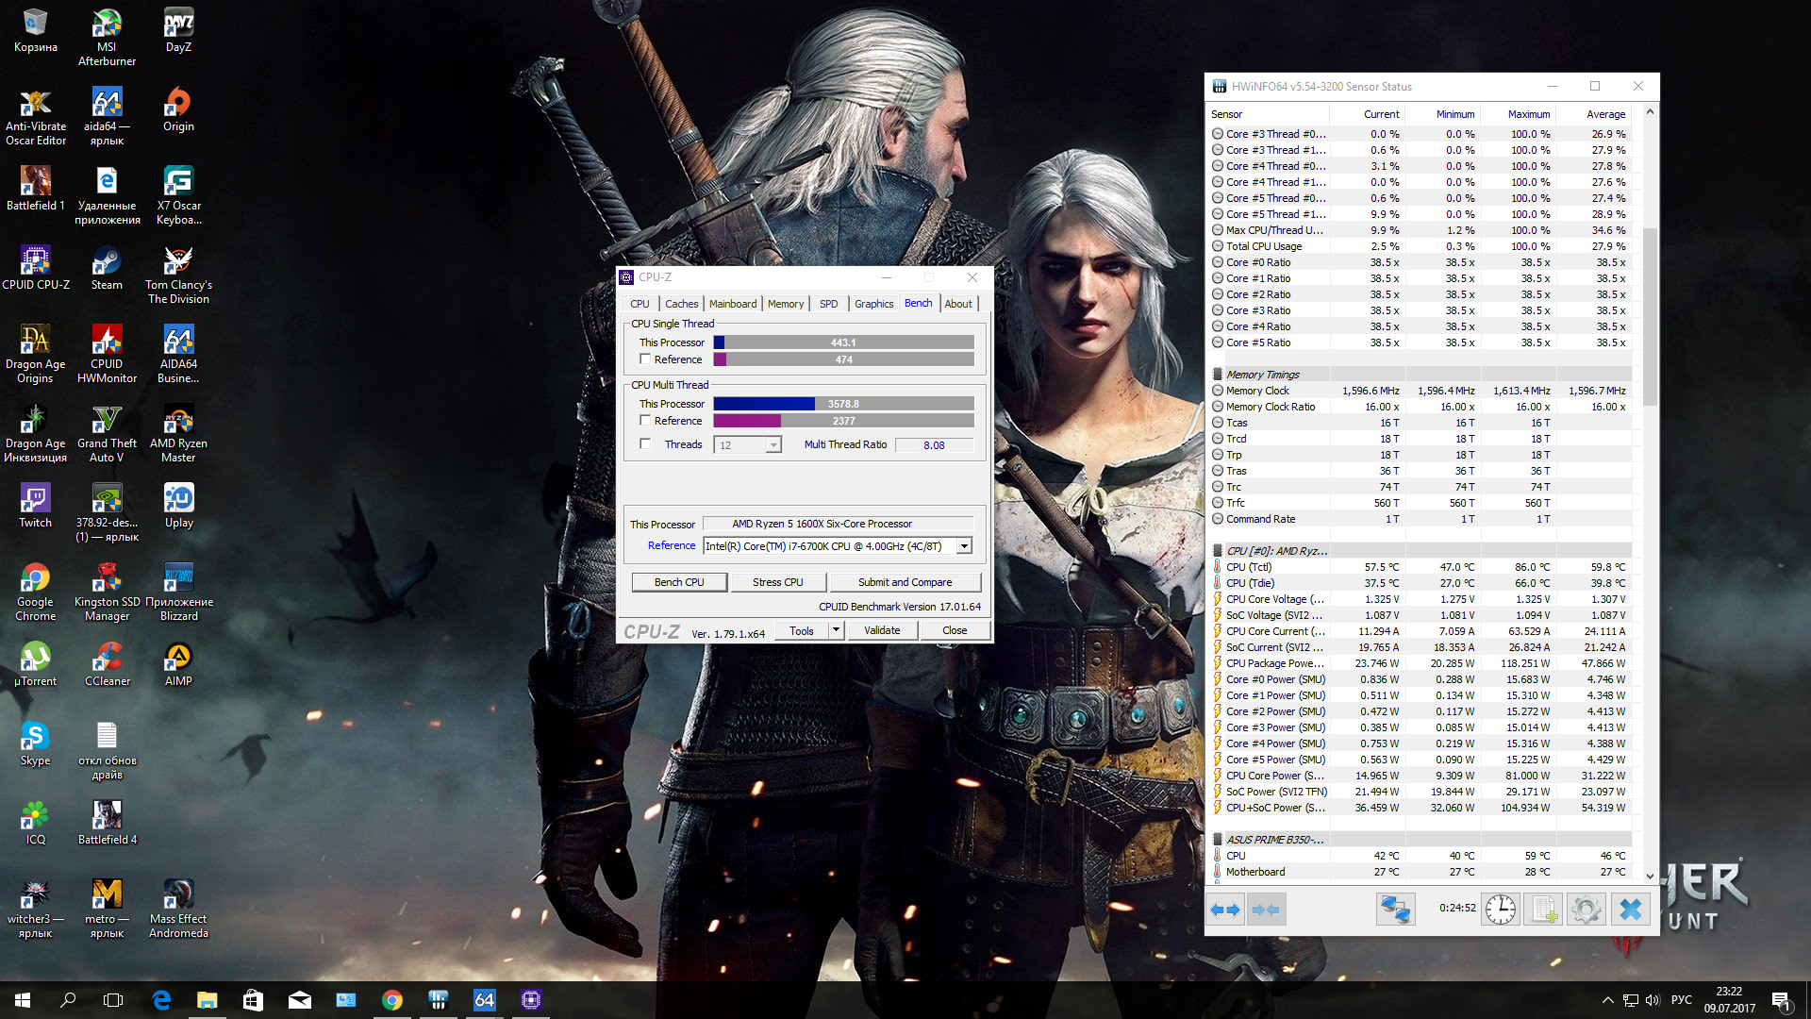Image resolution: width=1811 pixels, height=1019 pixels.
Task: Reset sensor timer with the clock icon
Action: coord(1500,910)
